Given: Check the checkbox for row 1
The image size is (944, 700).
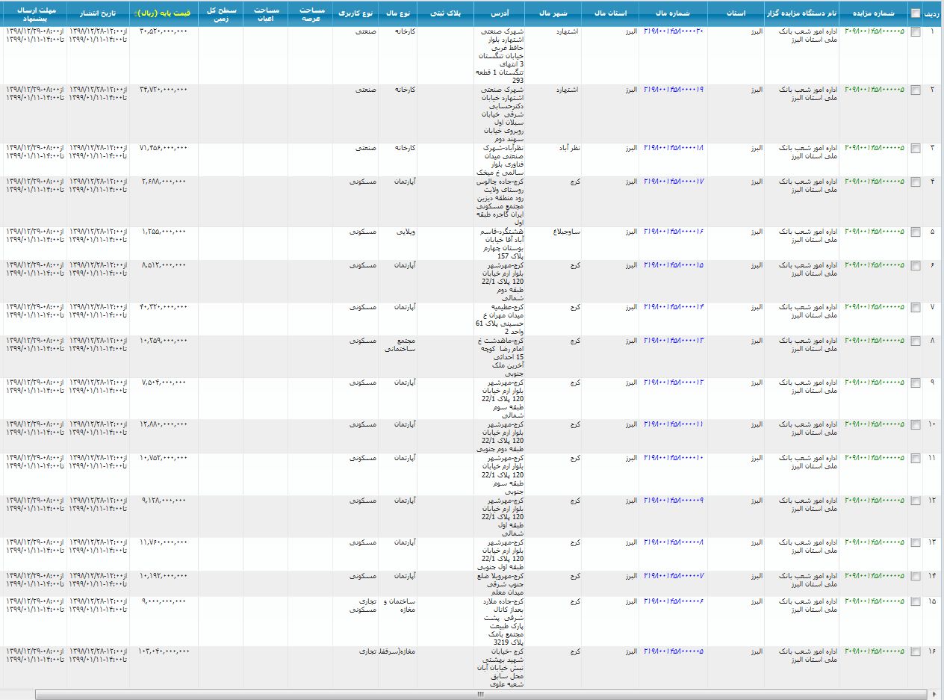Looking at the screenshot, I should pyautogui.click(x=916, y=32).
